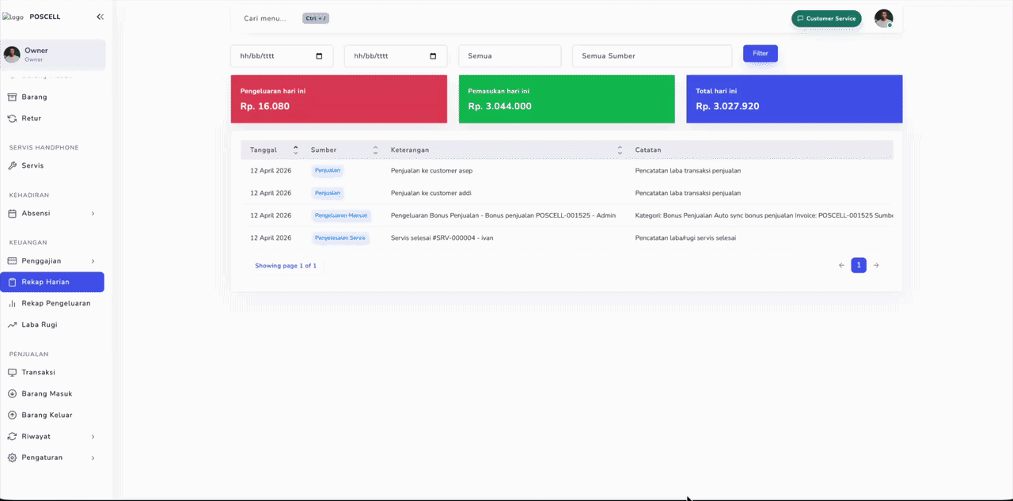The height and width of the screenshot is (501, 1013).
Task: Click the Pengeluaran Manual source badge
Action: coord(343,215)
